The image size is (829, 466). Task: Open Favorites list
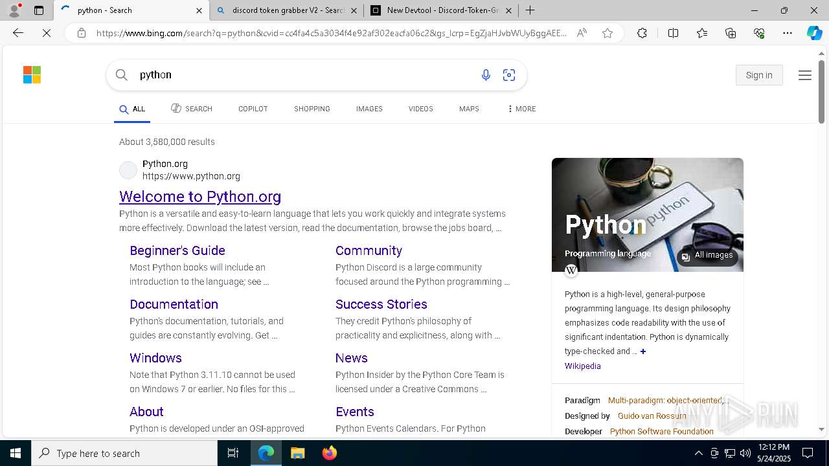(x=702, y=33)
